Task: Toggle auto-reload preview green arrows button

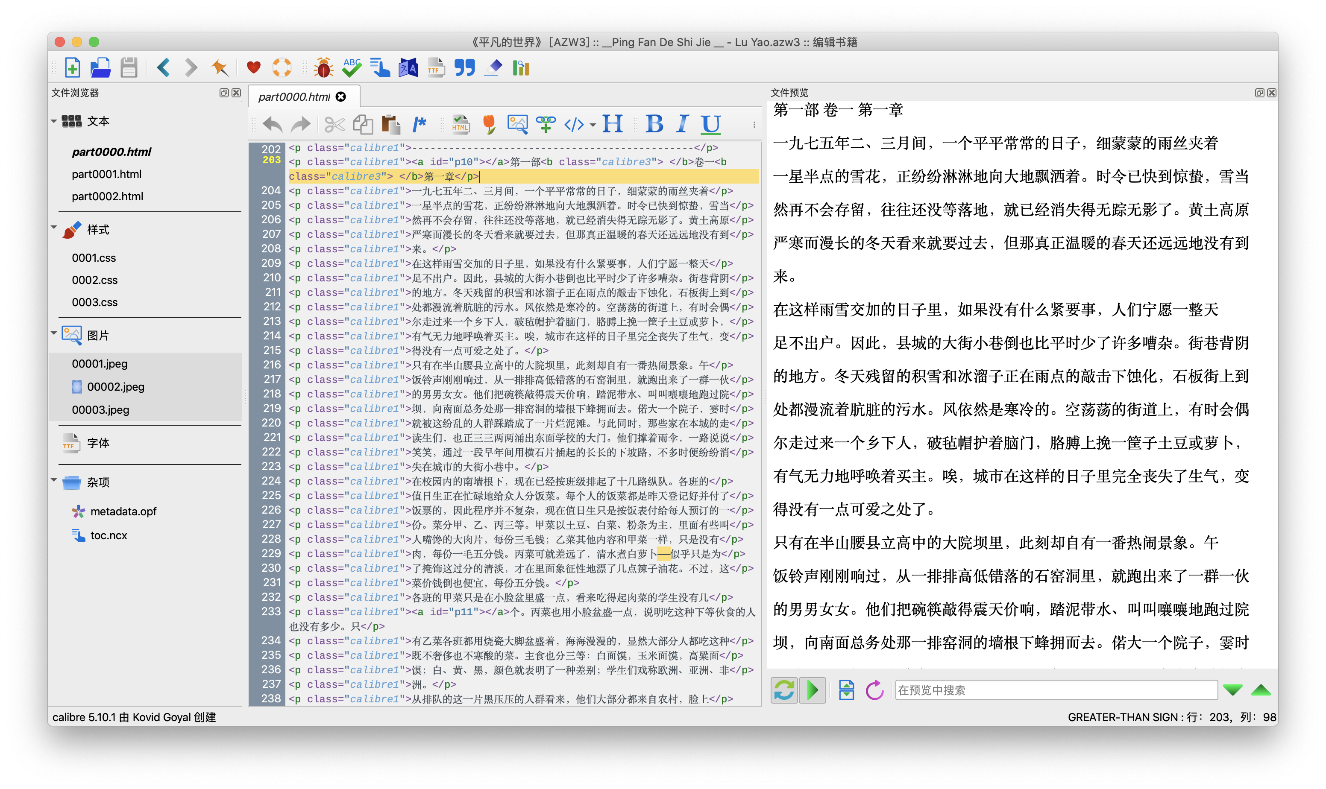Action: (x=784, y=690)
